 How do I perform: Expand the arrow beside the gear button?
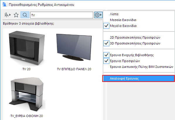coord(101,15)
